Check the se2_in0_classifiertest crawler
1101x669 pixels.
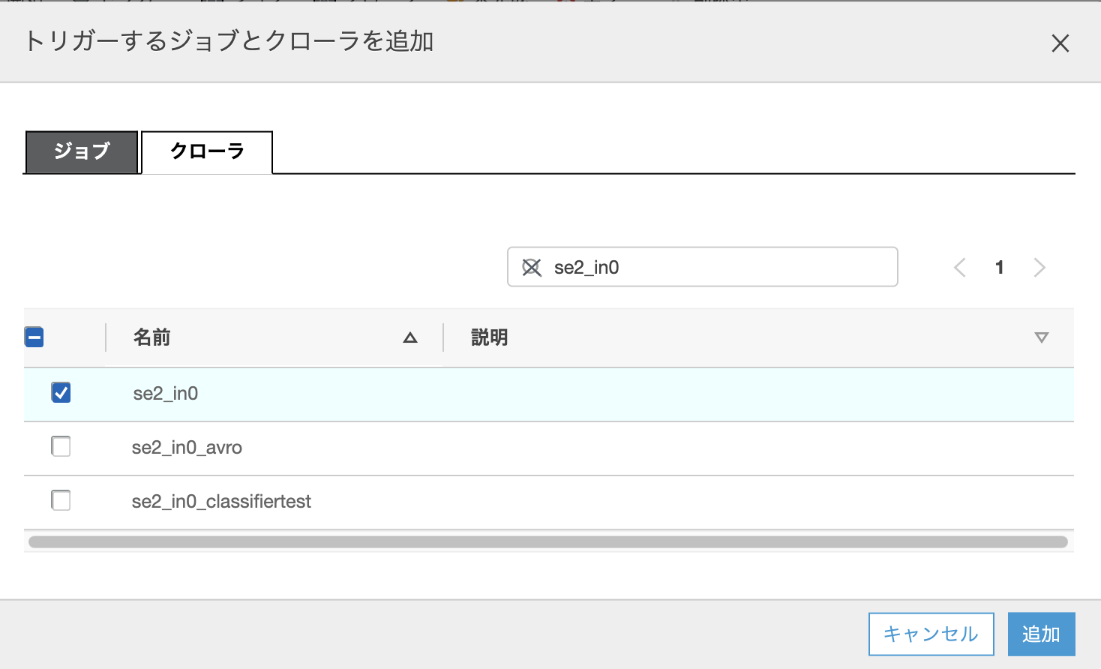pos(61,500)
